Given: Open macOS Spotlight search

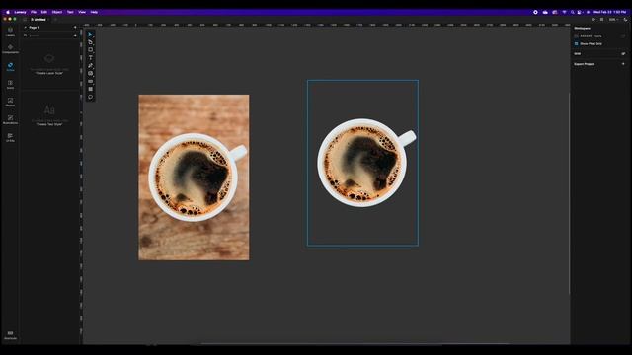Looking at the screenshot, I should tap(573, 12).
